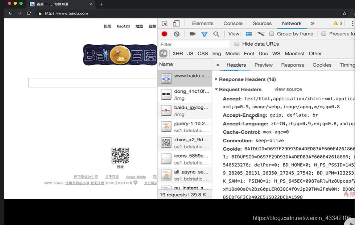Reload the page with the refresh icon

click(29, 13)
